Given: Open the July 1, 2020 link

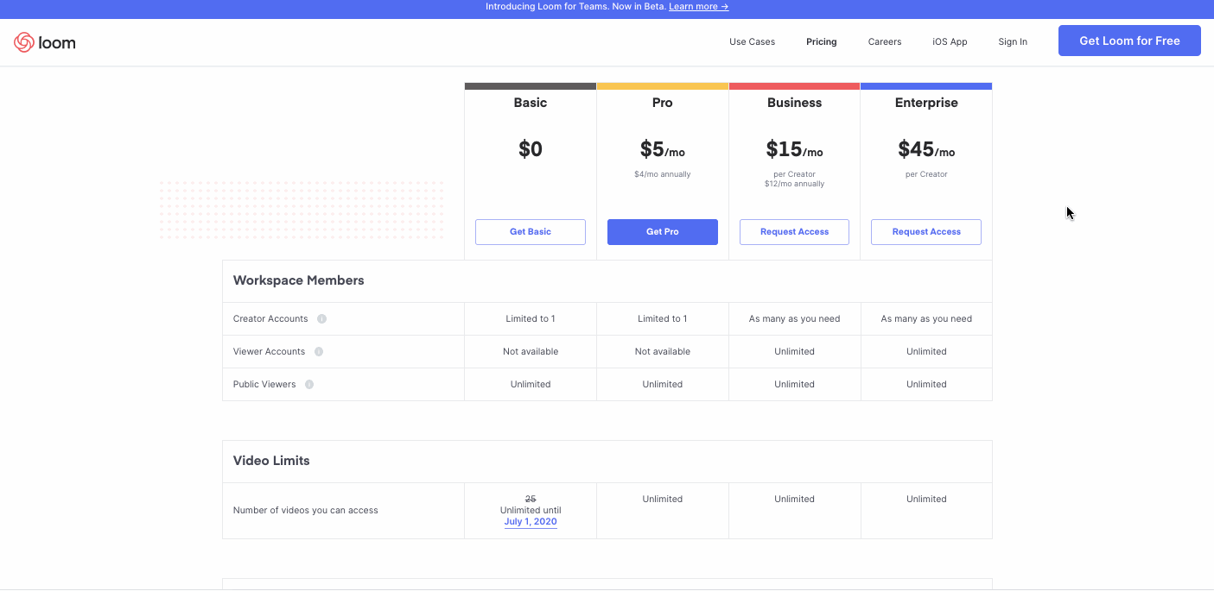Looking at the screenshot, I should point(531,522).
